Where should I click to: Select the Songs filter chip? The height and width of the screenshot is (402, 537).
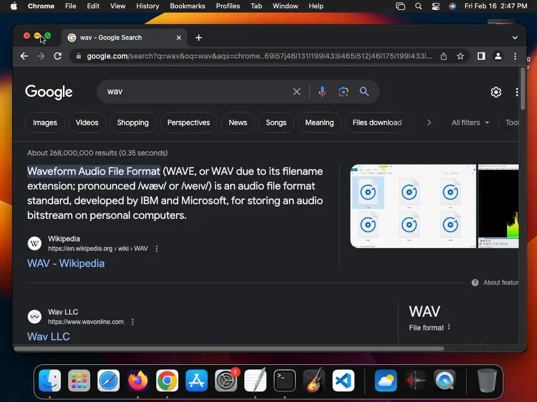point(276,122)
